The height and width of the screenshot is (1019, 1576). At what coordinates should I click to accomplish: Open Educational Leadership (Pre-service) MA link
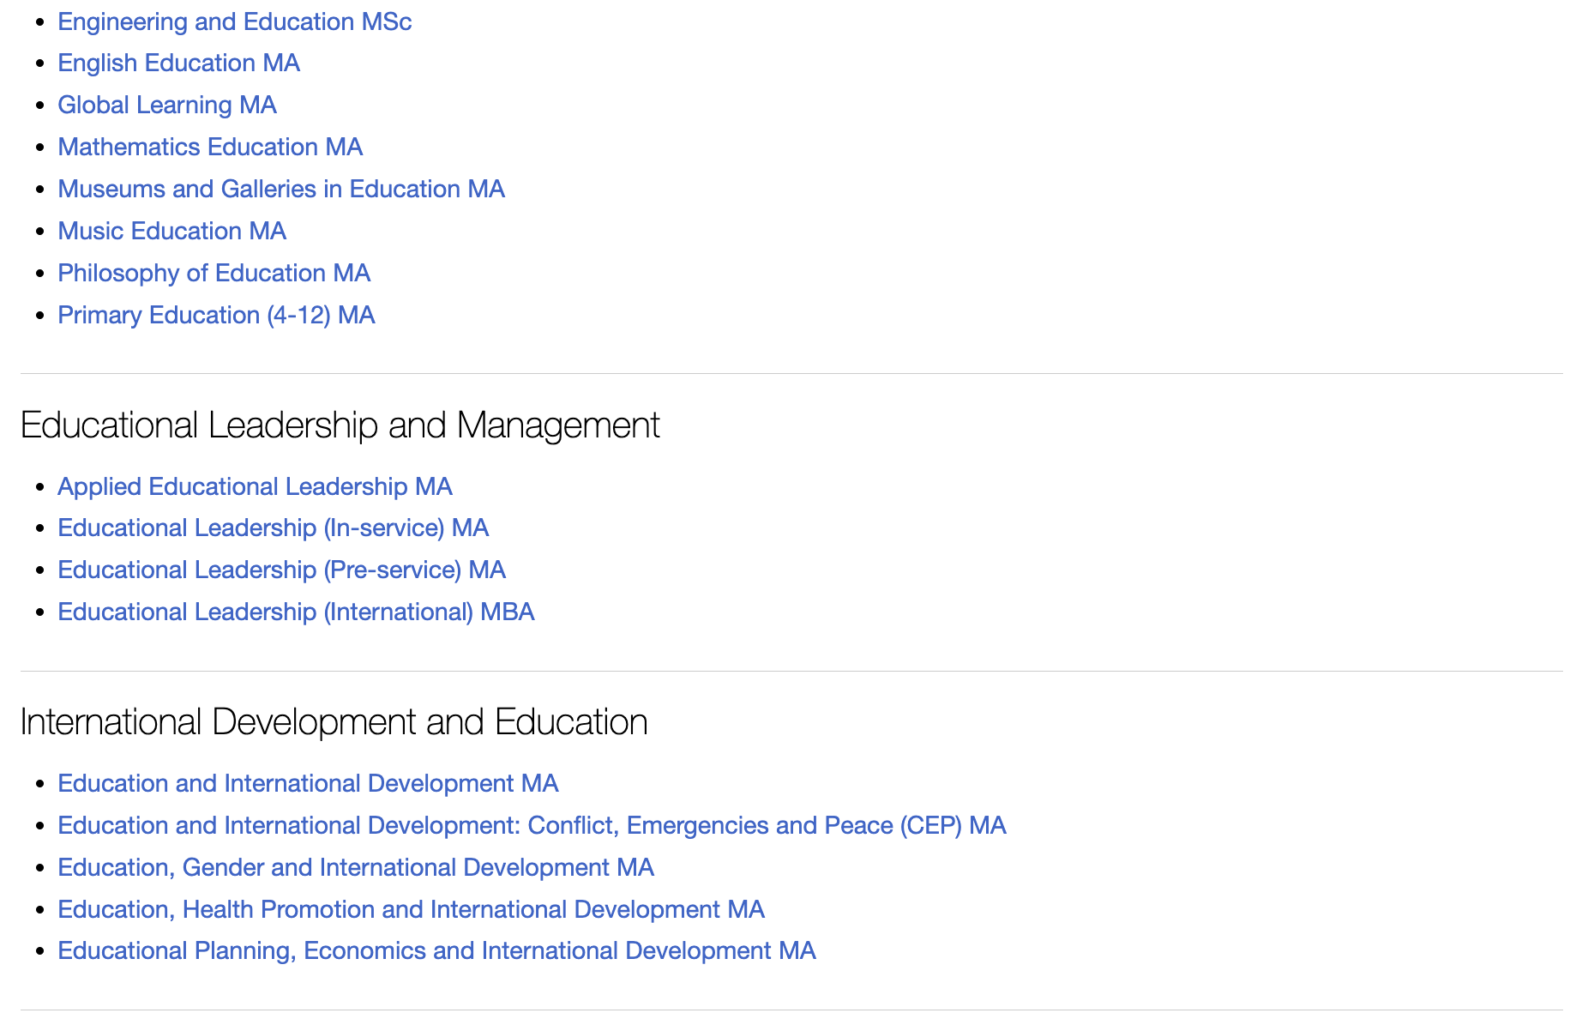coord(281,570)
